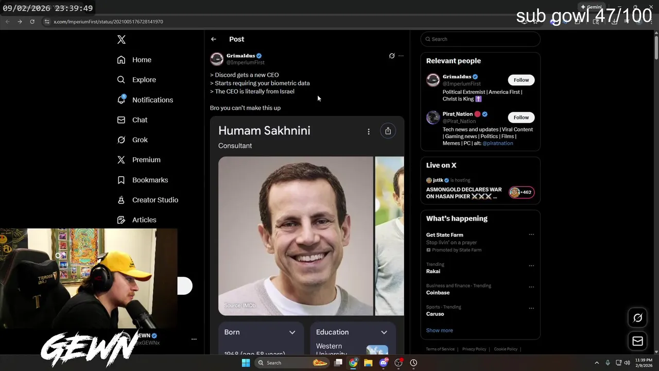Screen dimensions: 659x371
Task: Click the X search field
Action: pyautogui.click(x=480, y=39)
